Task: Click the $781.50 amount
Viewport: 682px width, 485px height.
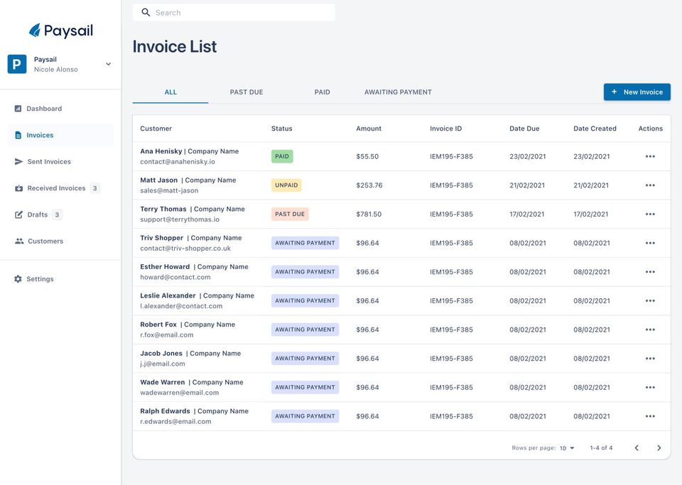Action: 369,214
